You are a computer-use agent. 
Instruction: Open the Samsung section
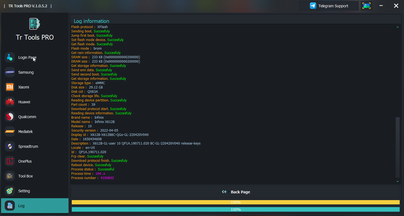35,72
